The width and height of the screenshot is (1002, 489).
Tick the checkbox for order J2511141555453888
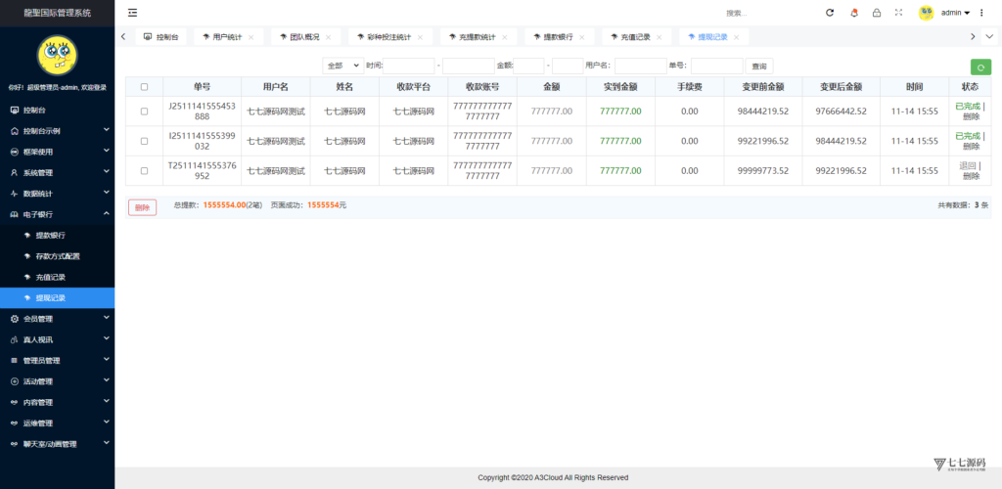[x=144, y=111]
